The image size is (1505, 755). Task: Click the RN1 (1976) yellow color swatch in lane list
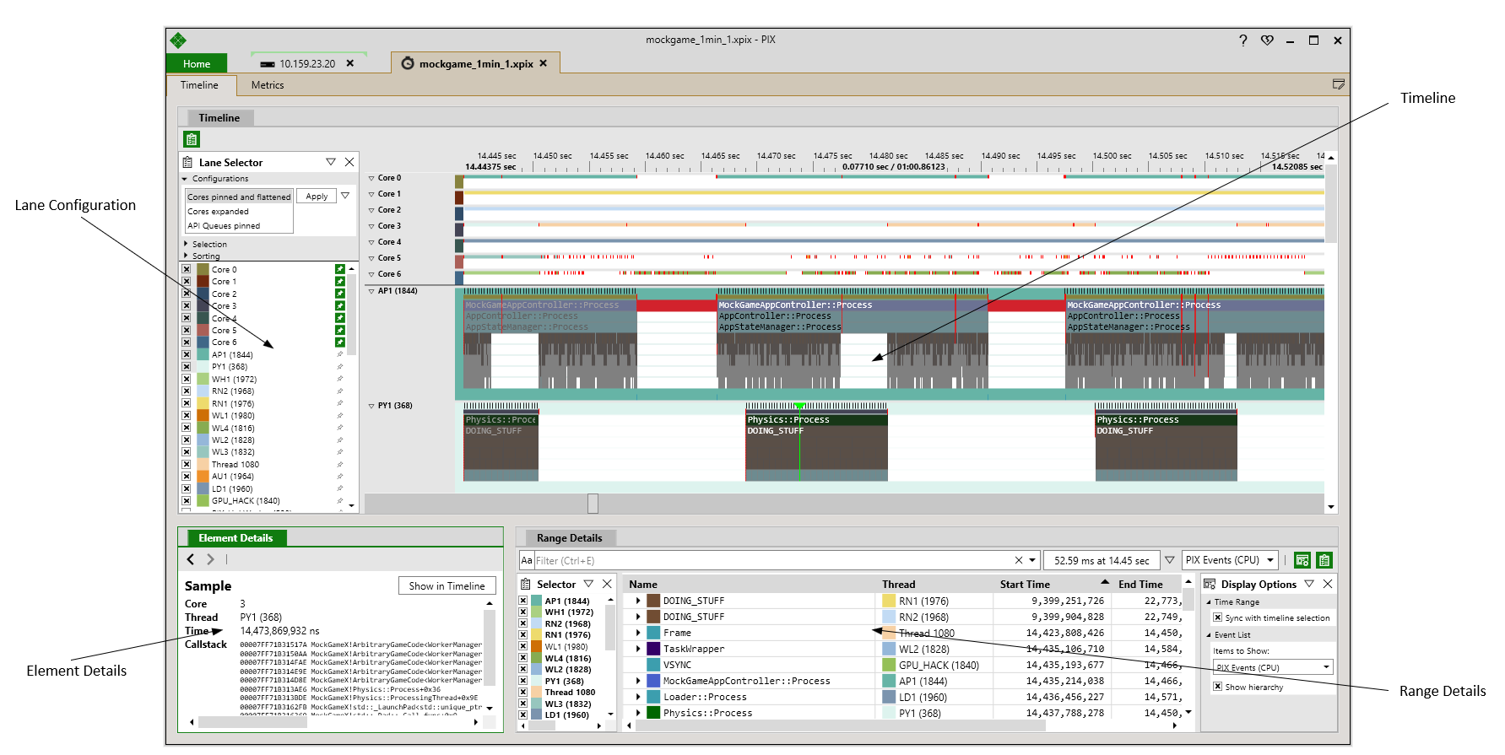(x=203, y=403)
